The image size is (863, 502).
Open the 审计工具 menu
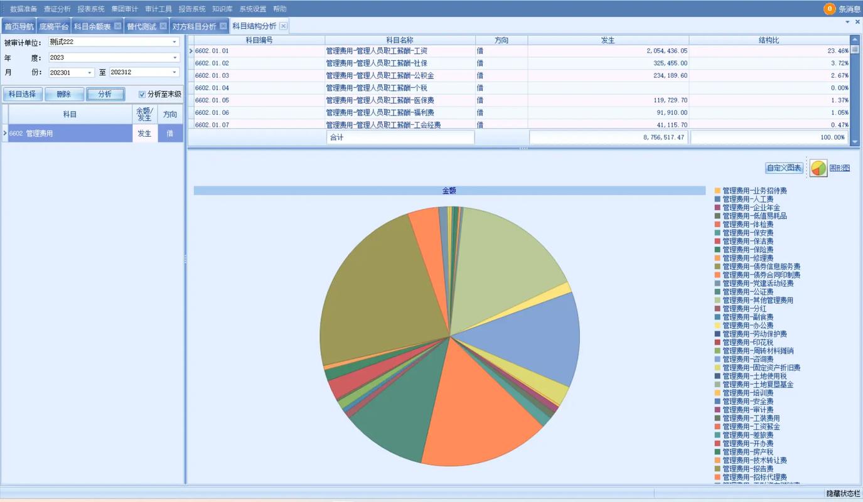pyautogui.click(x=158, y=9)
